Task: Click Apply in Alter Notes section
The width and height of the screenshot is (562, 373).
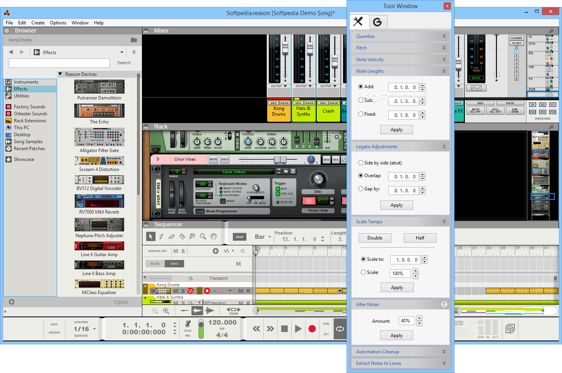Action: (396, 335)
